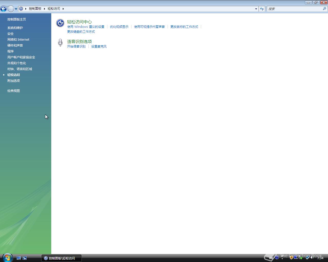Select 轻松访问 in the sidebar
328x262 pixels.
click(14, 75)
